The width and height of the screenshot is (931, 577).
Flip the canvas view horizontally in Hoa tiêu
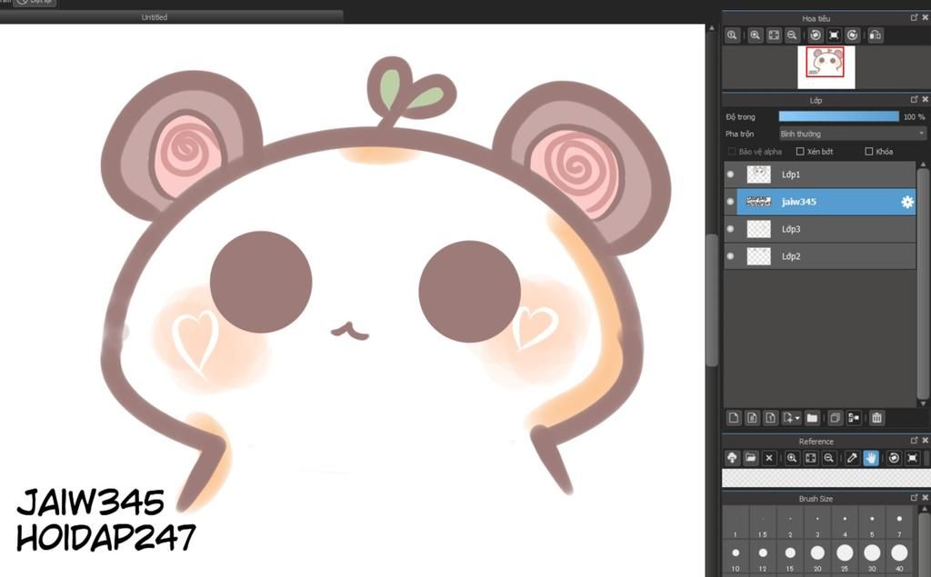point(876,35)
